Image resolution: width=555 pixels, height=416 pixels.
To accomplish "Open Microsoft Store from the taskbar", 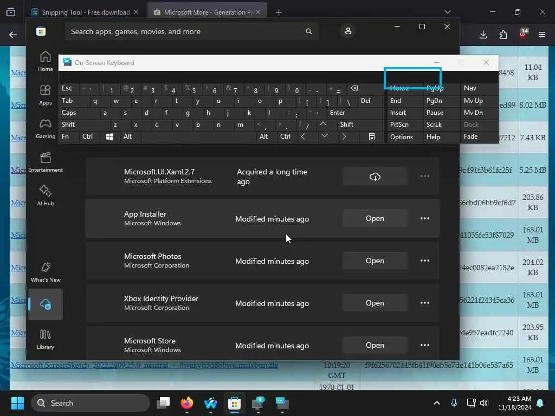I will tap(234, 403).
